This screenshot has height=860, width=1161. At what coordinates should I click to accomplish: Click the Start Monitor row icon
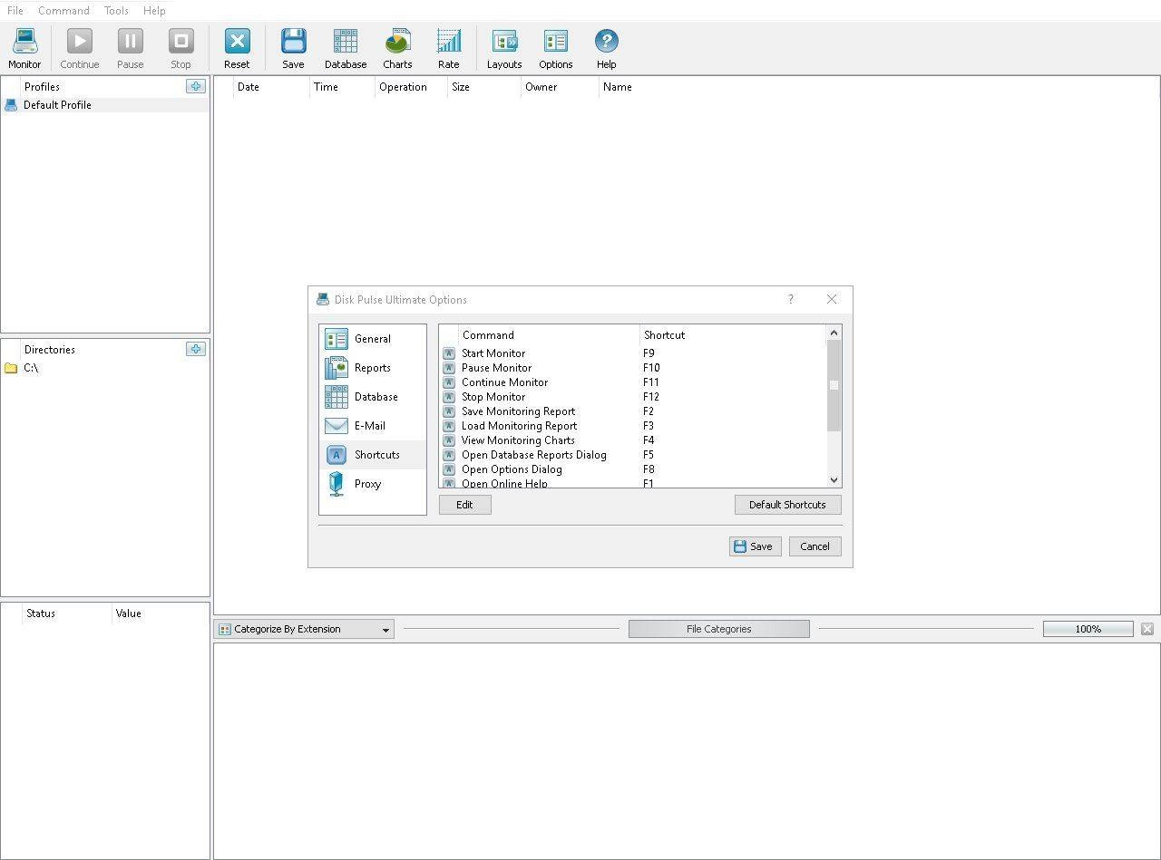(449, 353)
